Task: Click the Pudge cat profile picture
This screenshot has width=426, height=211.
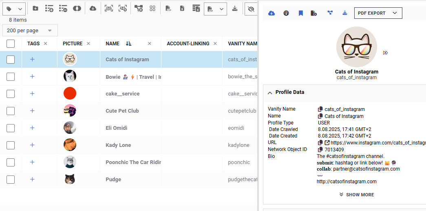Action: pos(70,179)
